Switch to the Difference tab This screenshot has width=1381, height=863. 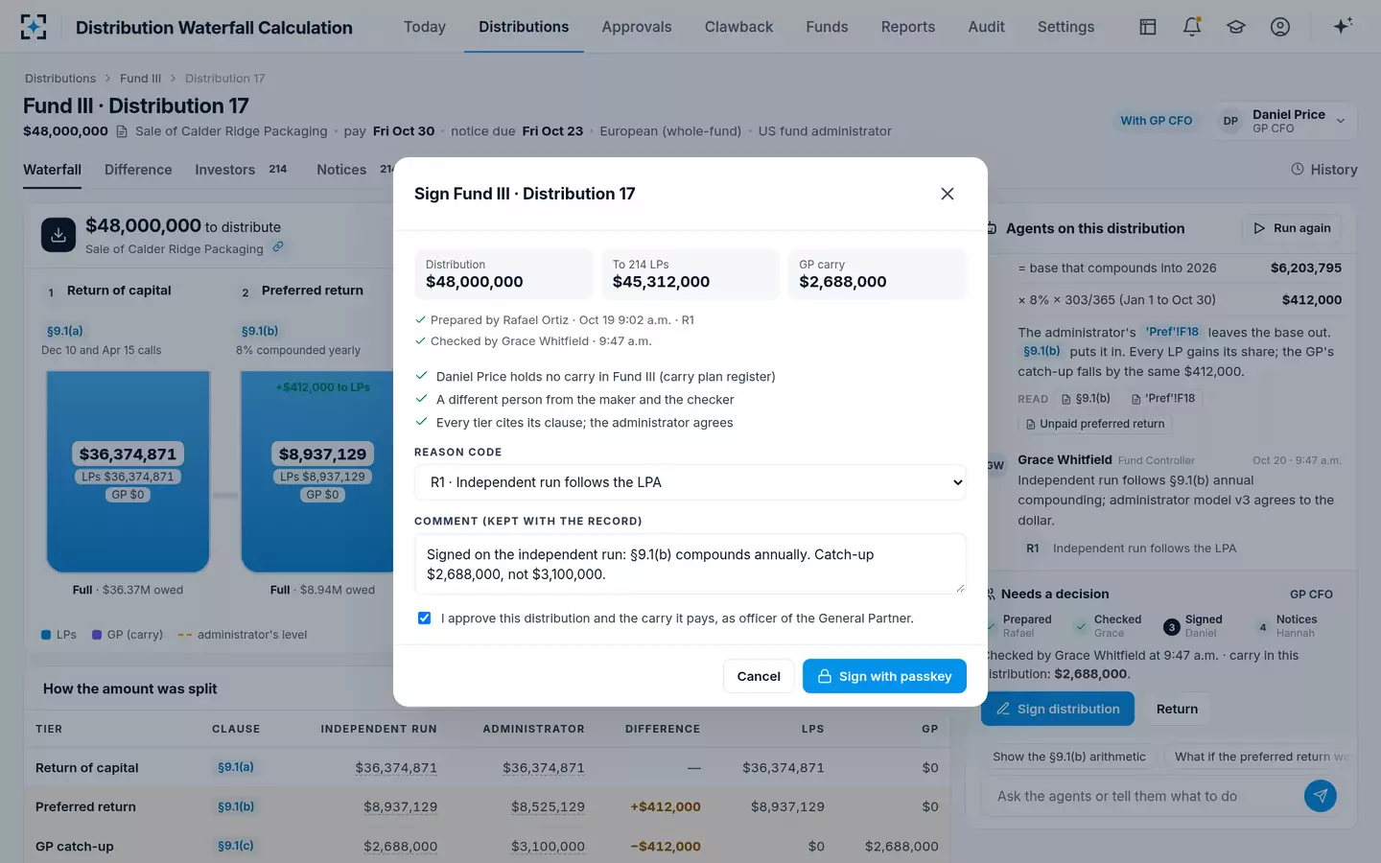[x=138, y=170]
